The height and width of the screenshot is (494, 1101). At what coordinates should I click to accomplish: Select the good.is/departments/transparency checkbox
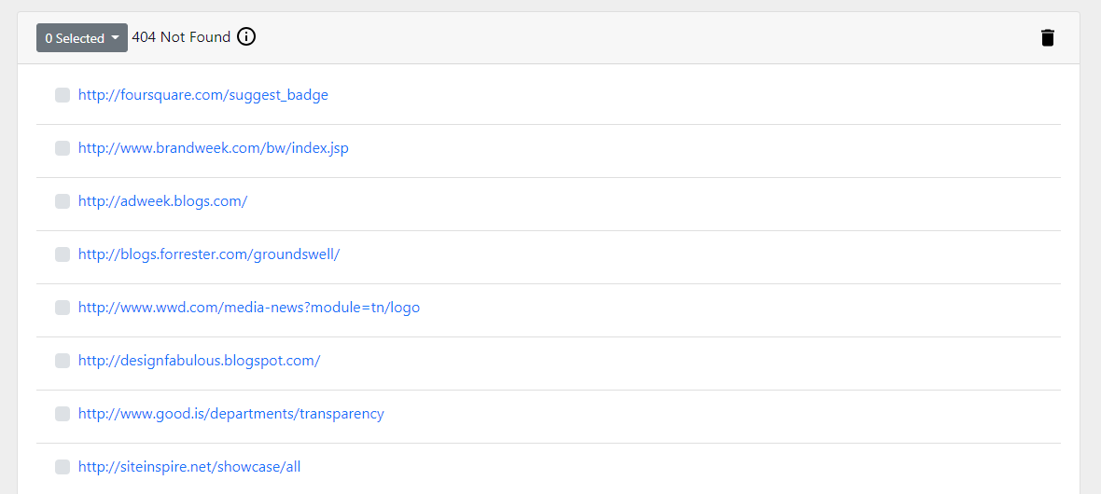[x=63, y=414]
